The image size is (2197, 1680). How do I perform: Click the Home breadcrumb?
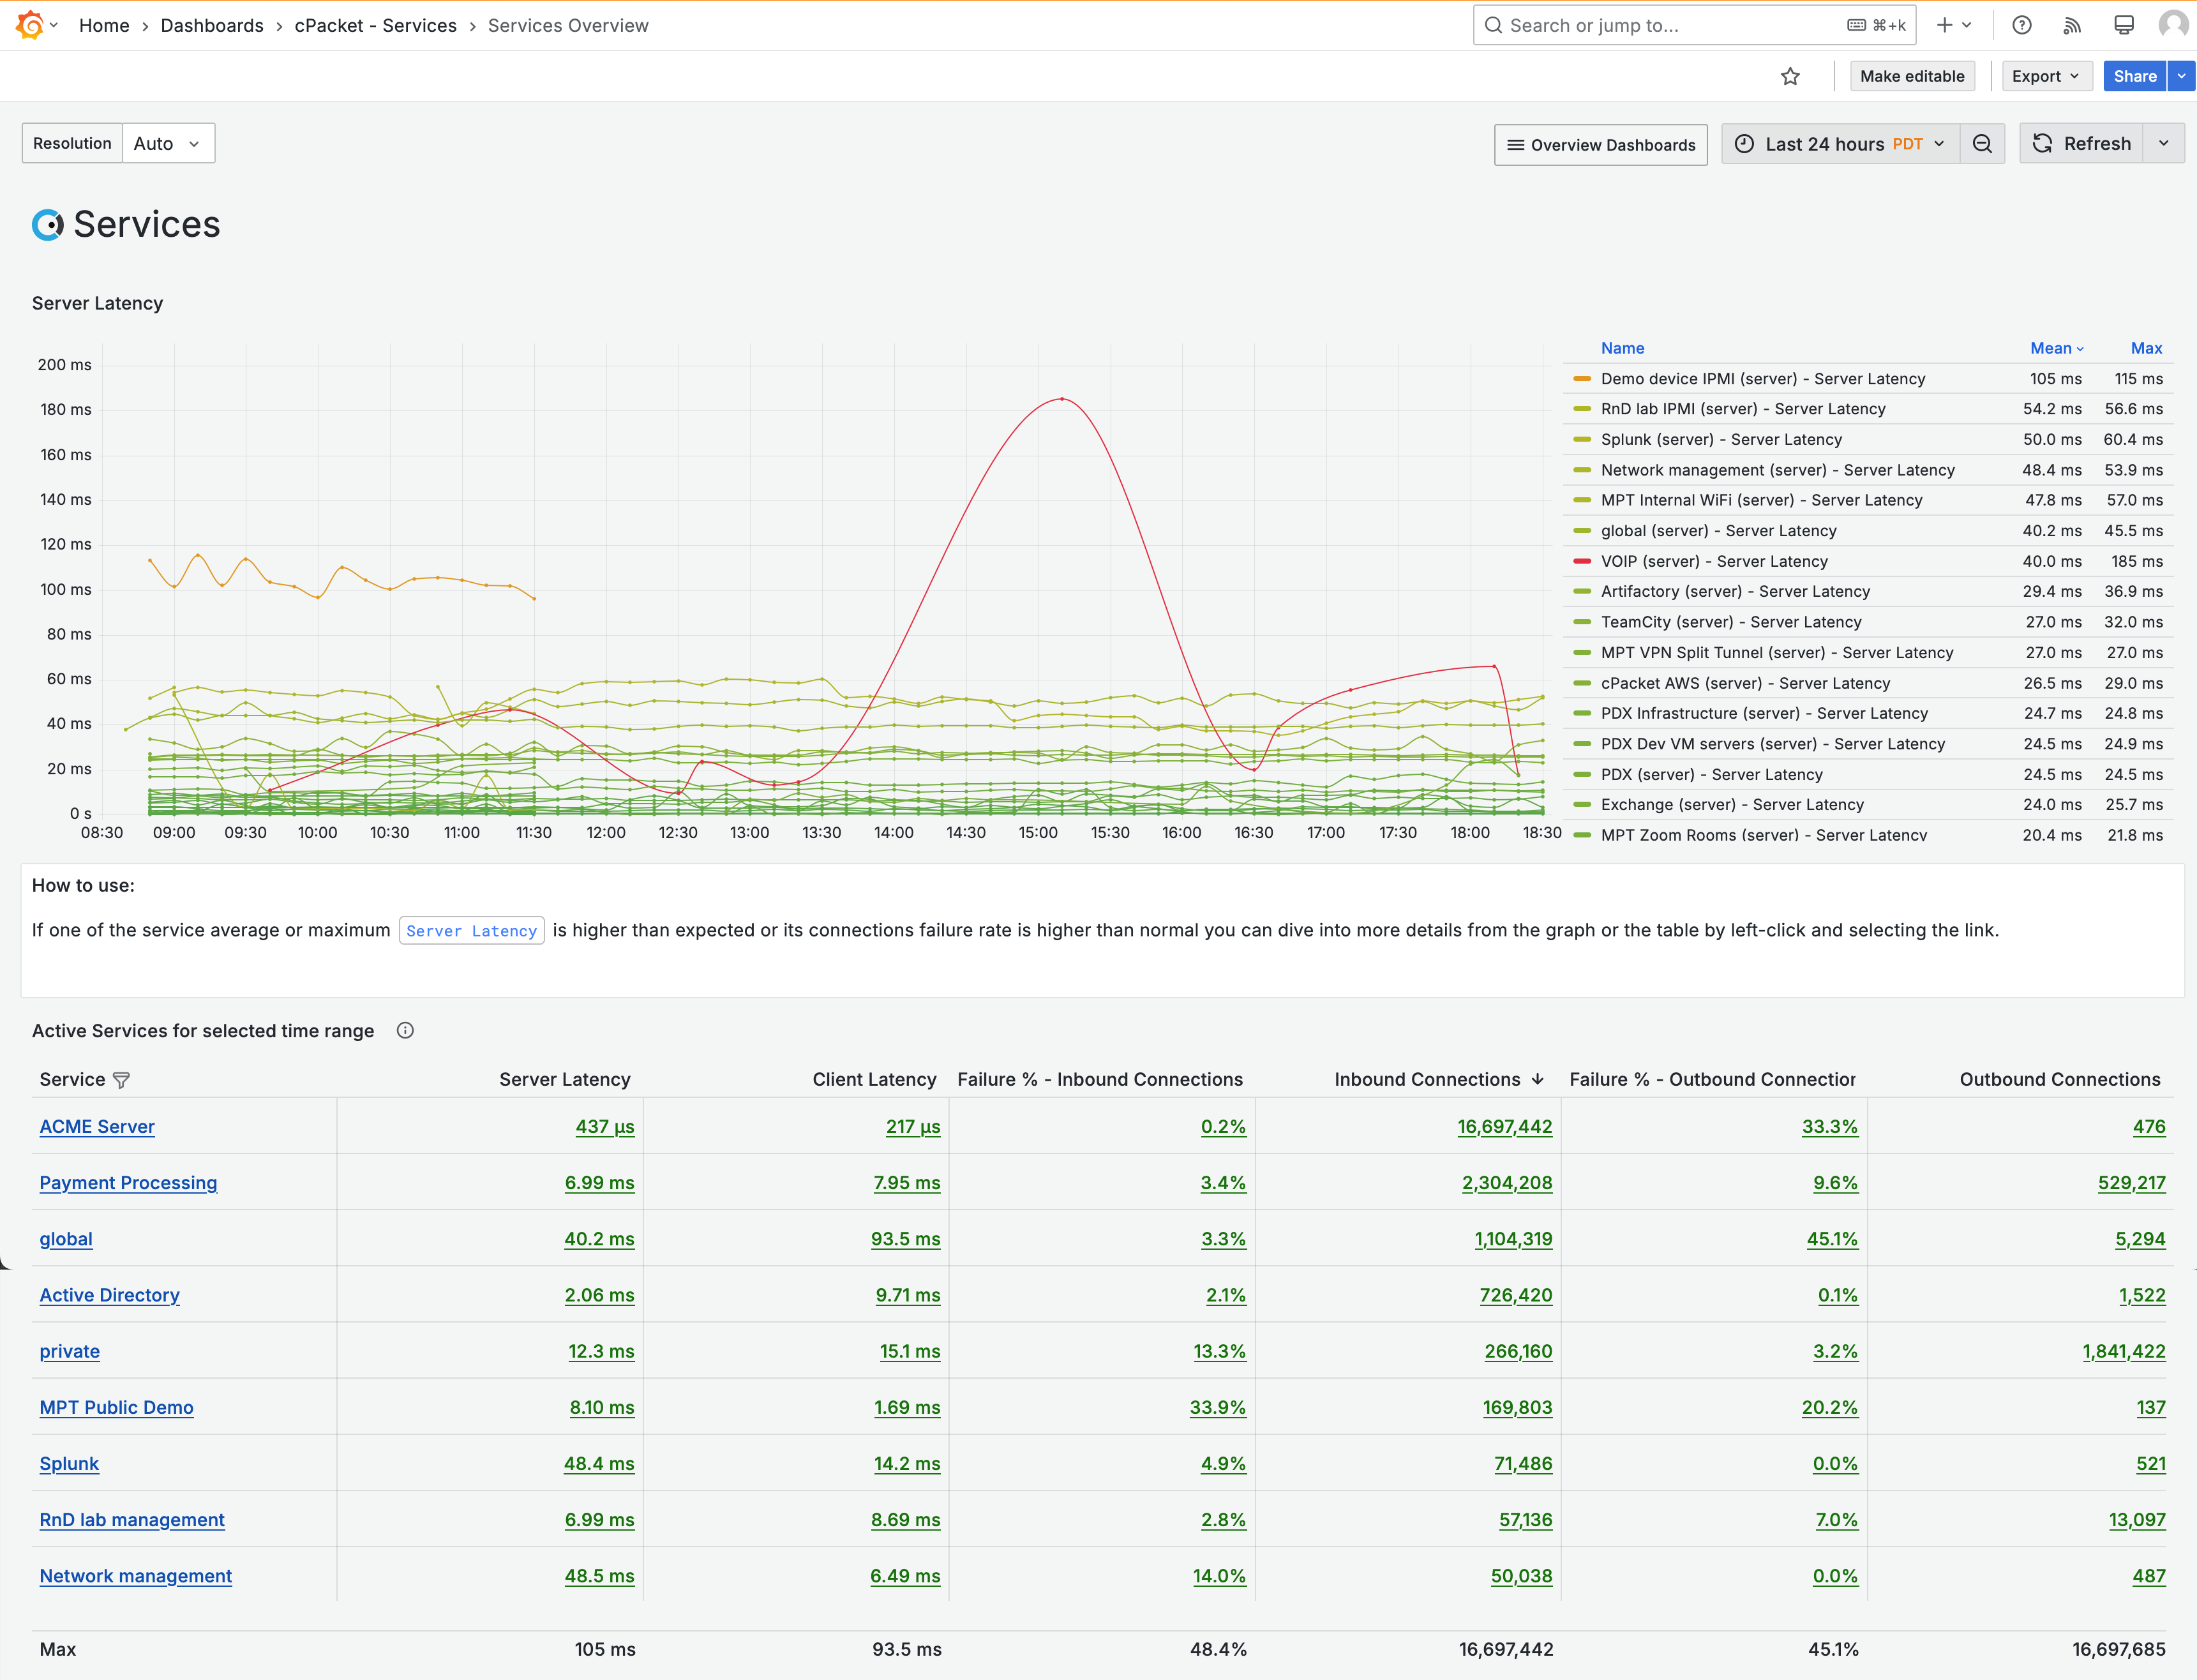click(104, 25)
